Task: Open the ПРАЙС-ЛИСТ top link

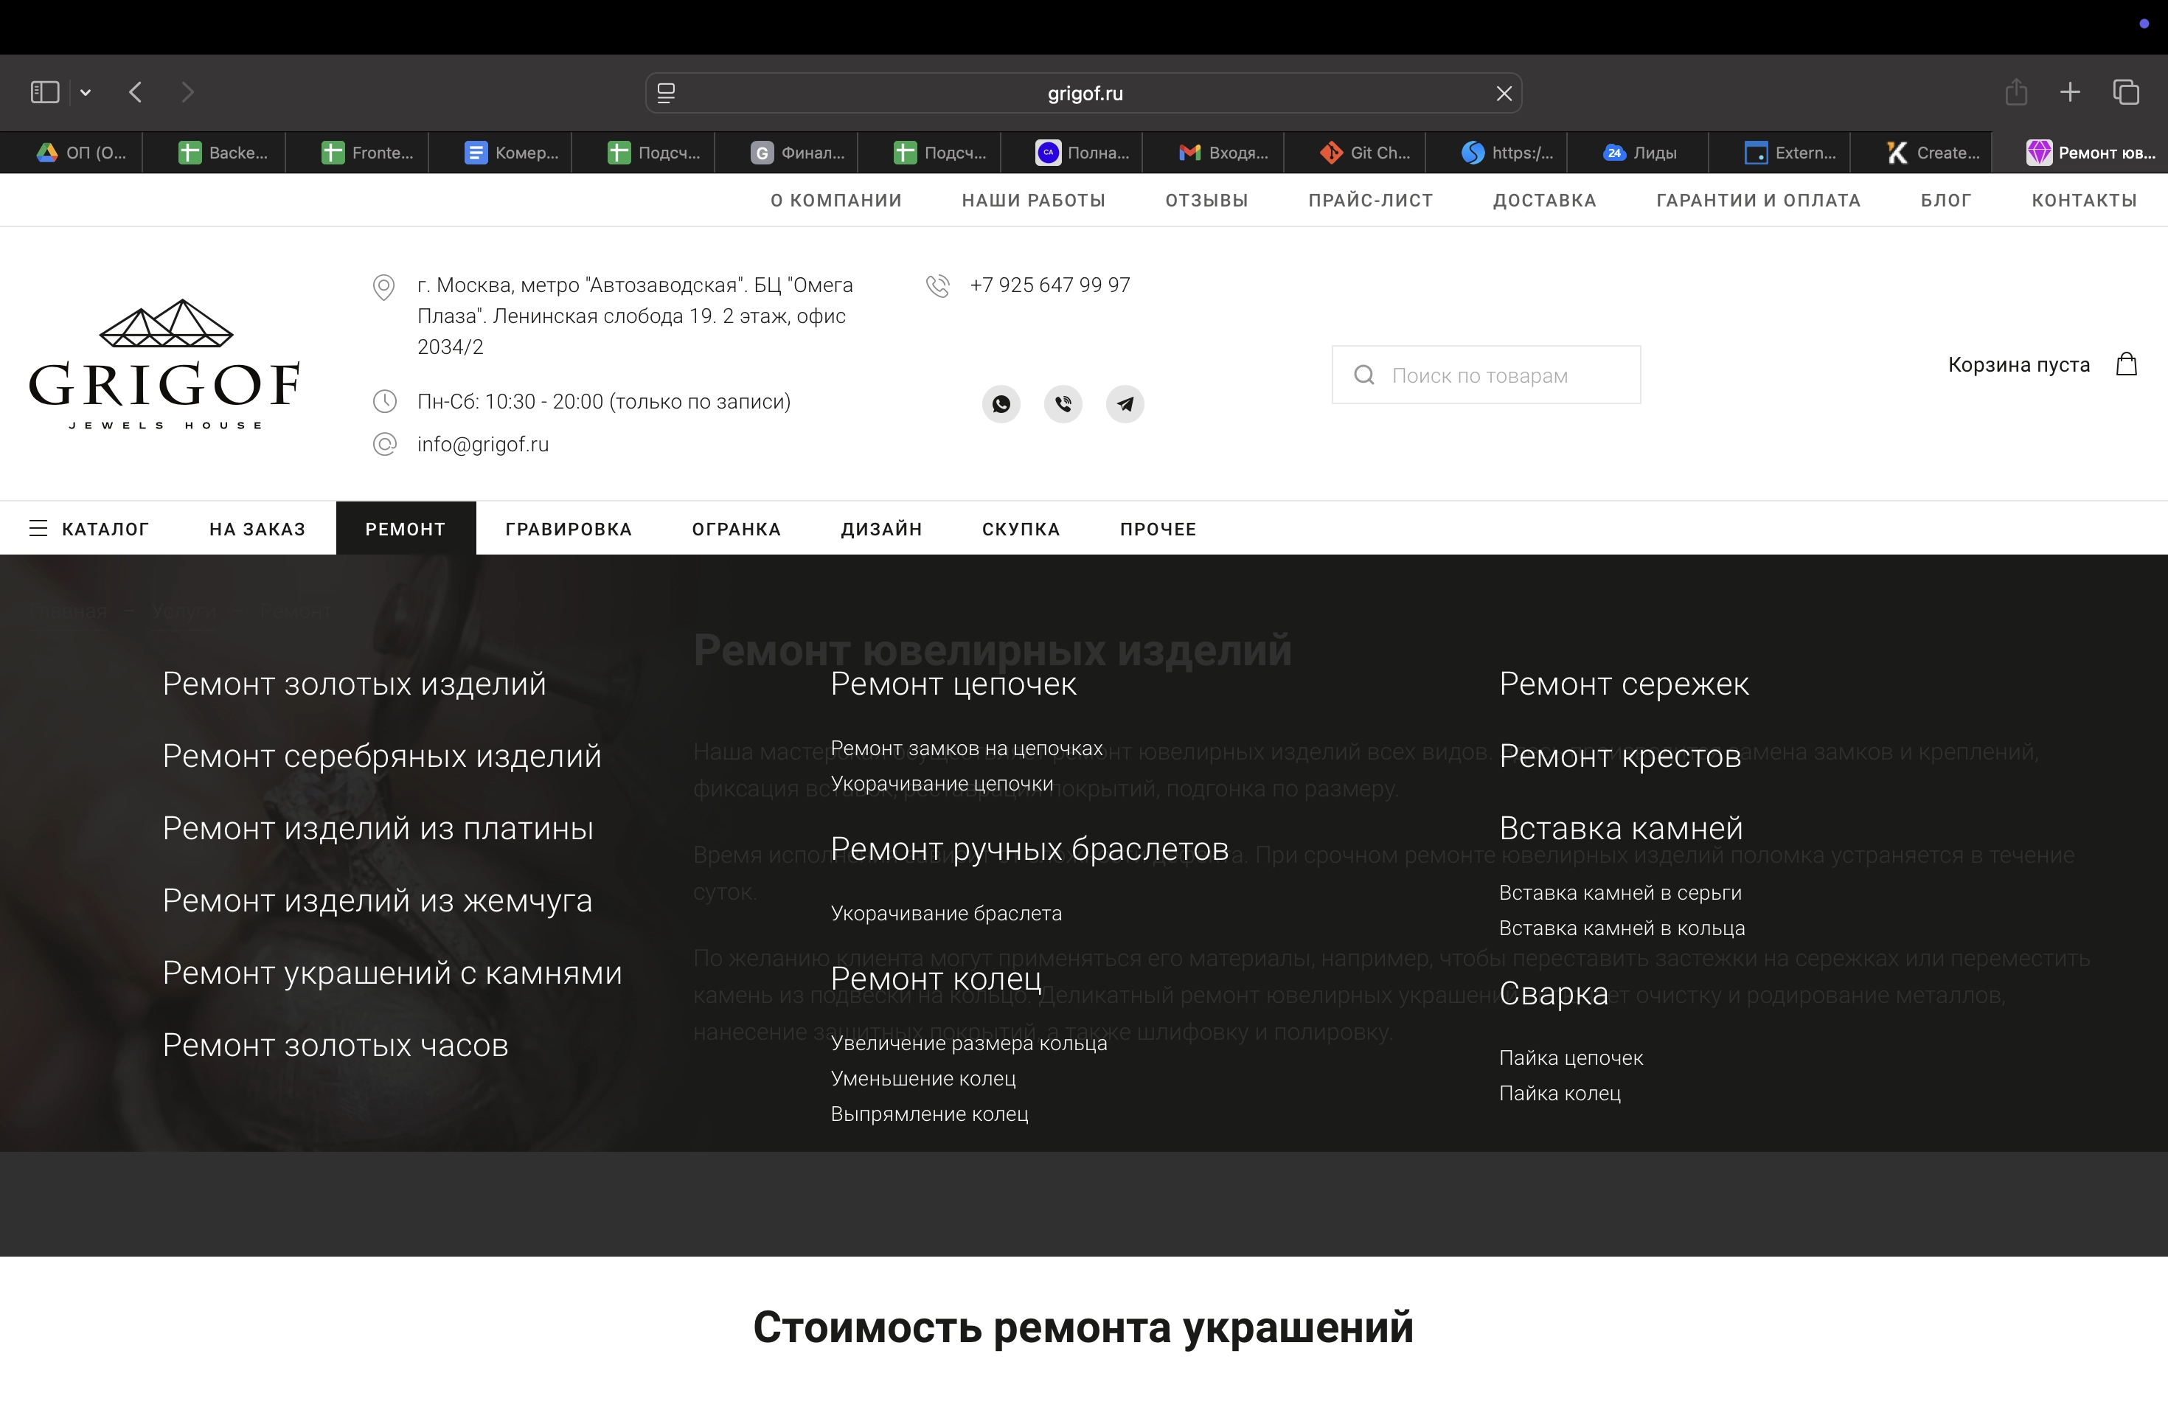Action: pos(1370,201)
